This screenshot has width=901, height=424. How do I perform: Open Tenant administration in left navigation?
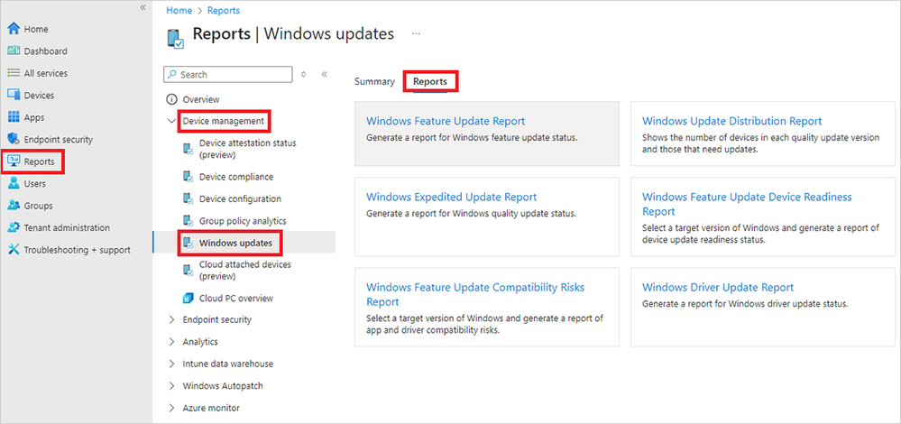coord(67,227)
